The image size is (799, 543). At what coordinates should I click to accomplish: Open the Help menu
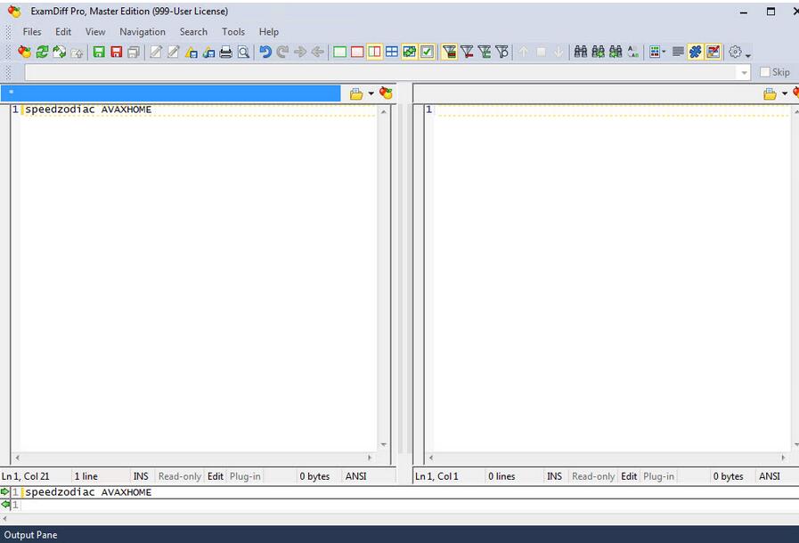click(268, 31)
